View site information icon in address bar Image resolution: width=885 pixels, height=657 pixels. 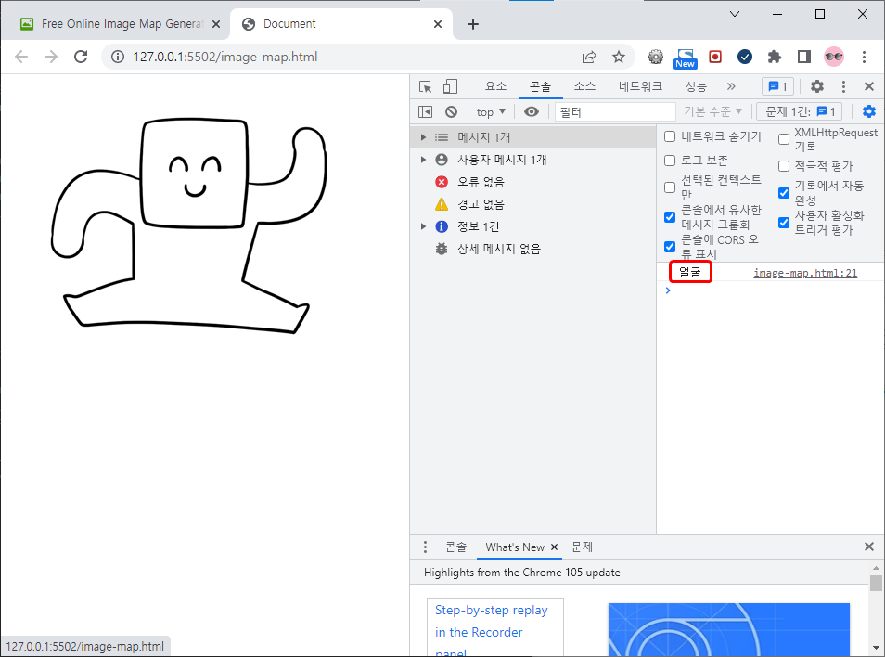coord(118,57)
